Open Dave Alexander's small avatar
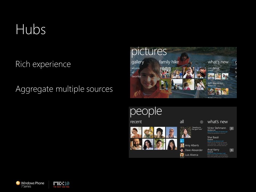The width and height of the screenshot is (256, 192). [182, 150]
